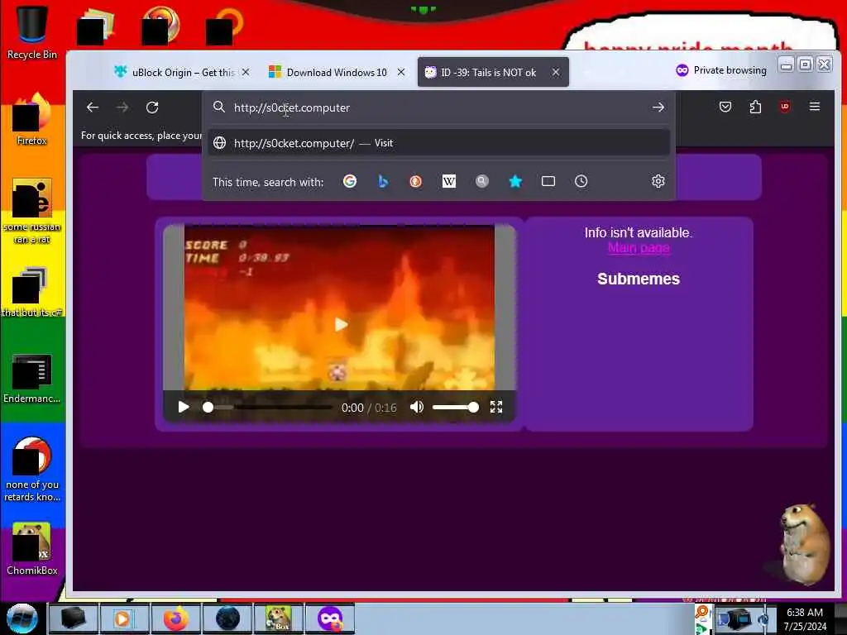The height and width of the screenshot is (635, 847).
Task: Close the Download Windows 10 tab
Action: coord(401,72)
